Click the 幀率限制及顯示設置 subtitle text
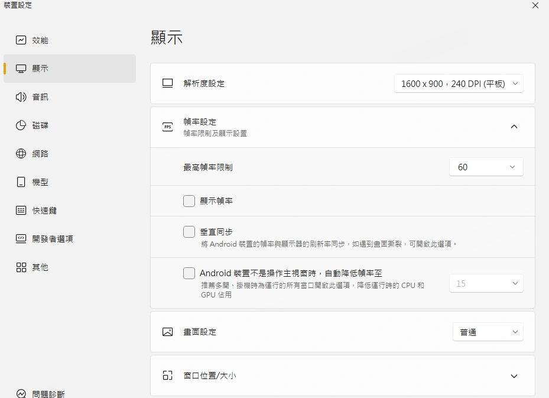 [x=215, y=134]
